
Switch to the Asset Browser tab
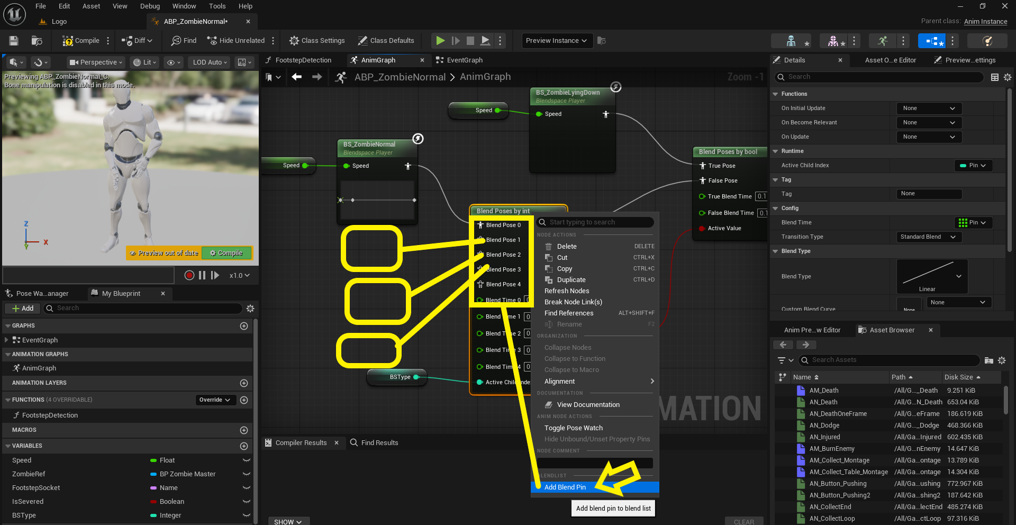pos(892,330)
